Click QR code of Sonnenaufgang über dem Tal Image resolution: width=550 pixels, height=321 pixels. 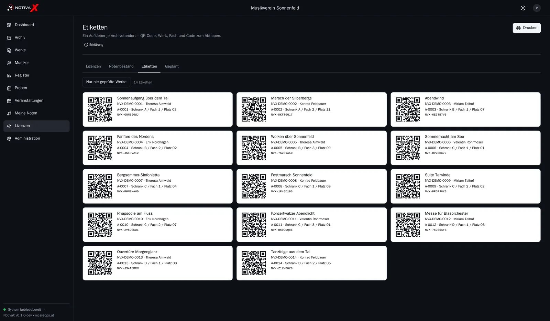coord(100,109)
